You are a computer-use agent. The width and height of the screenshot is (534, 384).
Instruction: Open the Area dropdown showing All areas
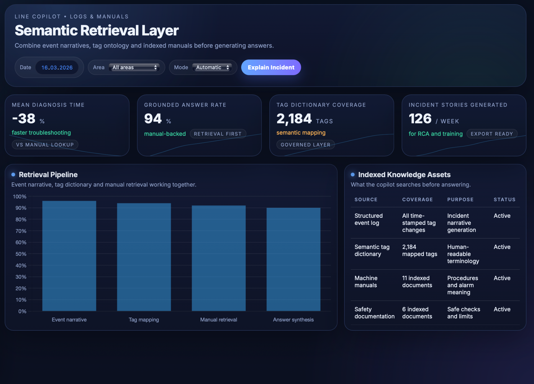pos(134,67)
